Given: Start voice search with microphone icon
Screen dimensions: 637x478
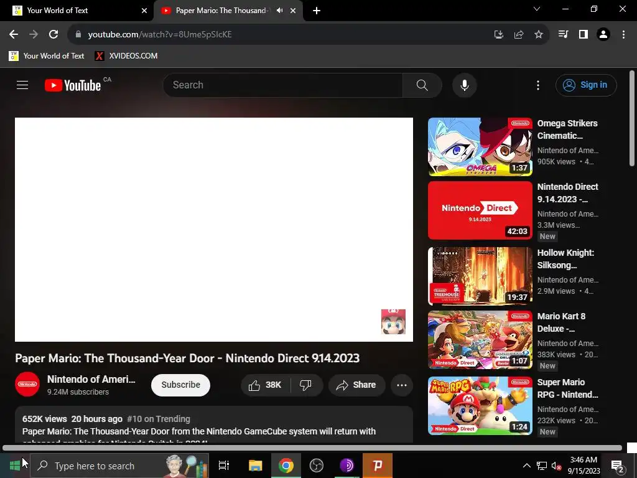Looking at the screenshot, I should pyautogui.click(x=464, y=85).
